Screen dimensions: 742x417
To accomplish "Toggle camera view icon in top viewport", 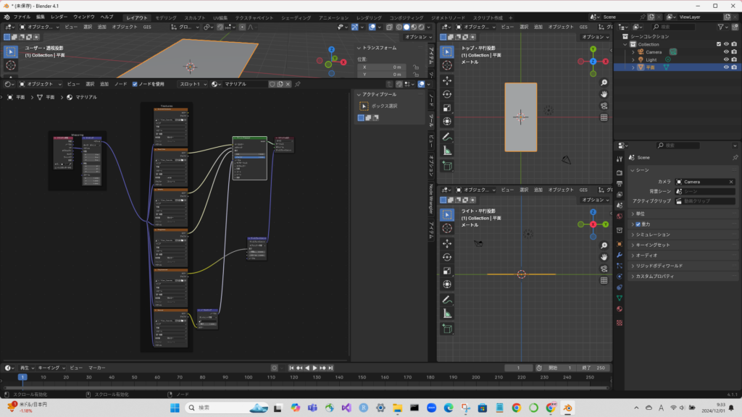I will 604,106.
